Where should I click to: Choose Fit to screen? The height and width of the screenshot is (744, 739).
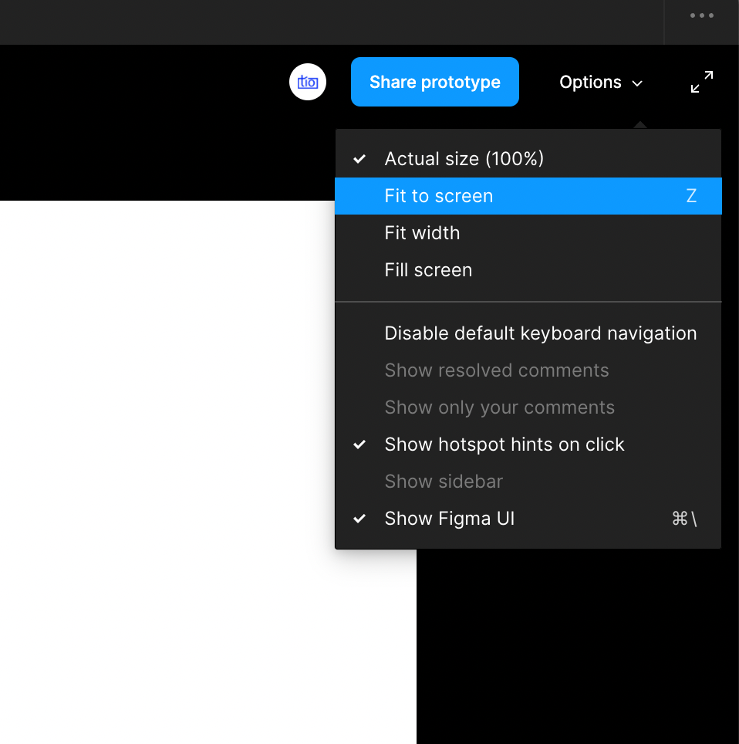pos(528,196)
